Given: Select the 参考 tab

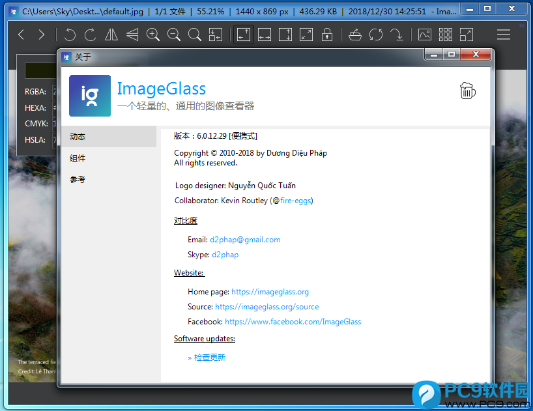Looking at the screenshot, I should pyautogui.click(x=109, y=179).
